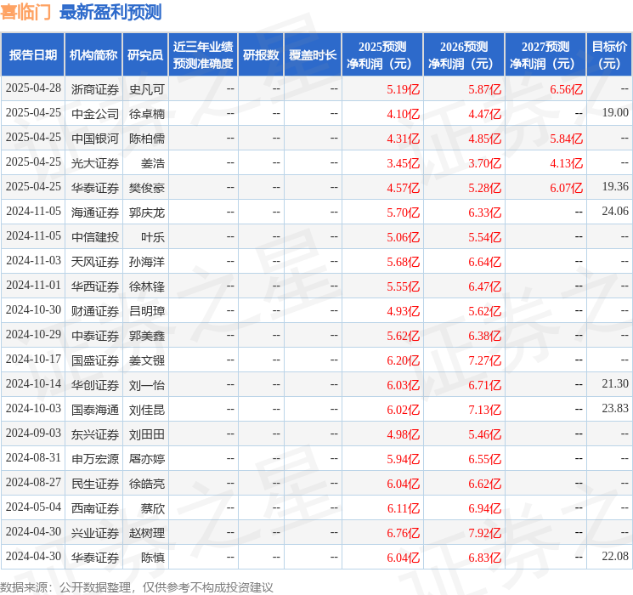Screen dimensions: 633x595
Task: Select institution 海通证券
Action: click(95, 212)
